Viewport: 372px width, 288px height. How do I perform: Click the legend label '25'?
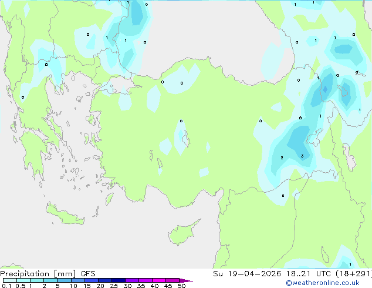pos(114,286)
